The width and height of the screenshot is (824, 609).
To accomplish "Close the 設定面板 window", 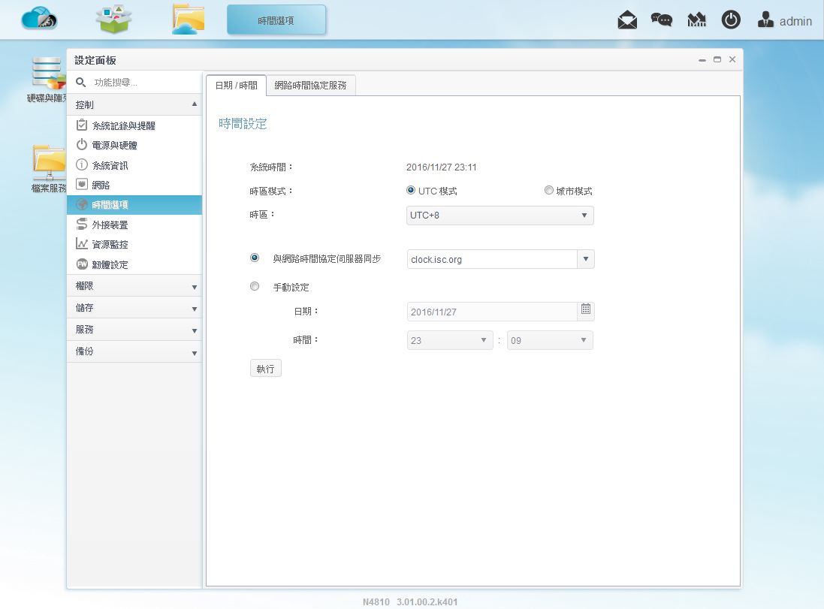I will pyautogui.click(x=732, y=59).
